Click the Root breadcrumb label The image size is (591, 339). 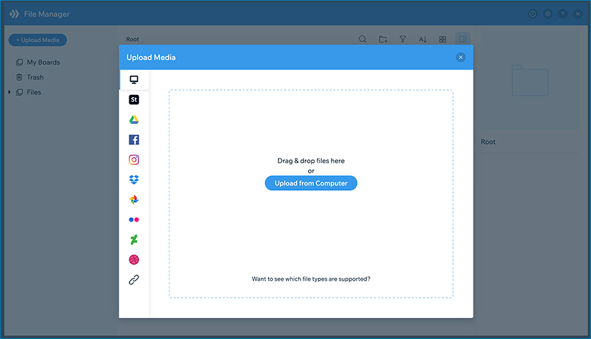(x=132, y=39)
